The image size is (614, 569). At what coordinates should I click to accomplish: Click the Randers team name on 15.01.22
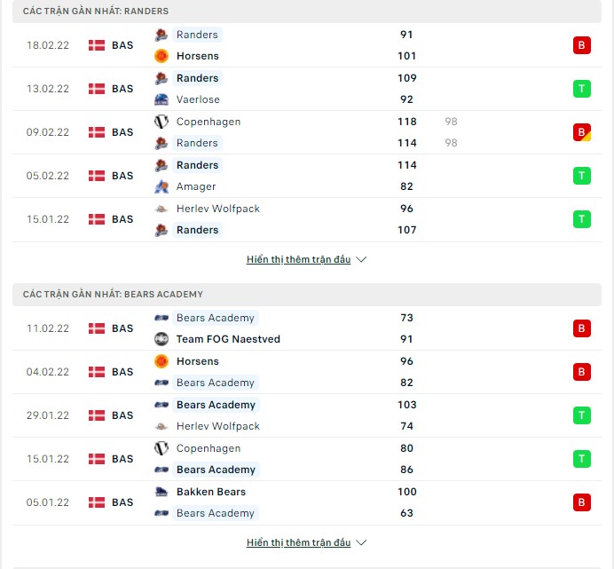(197, 230)
